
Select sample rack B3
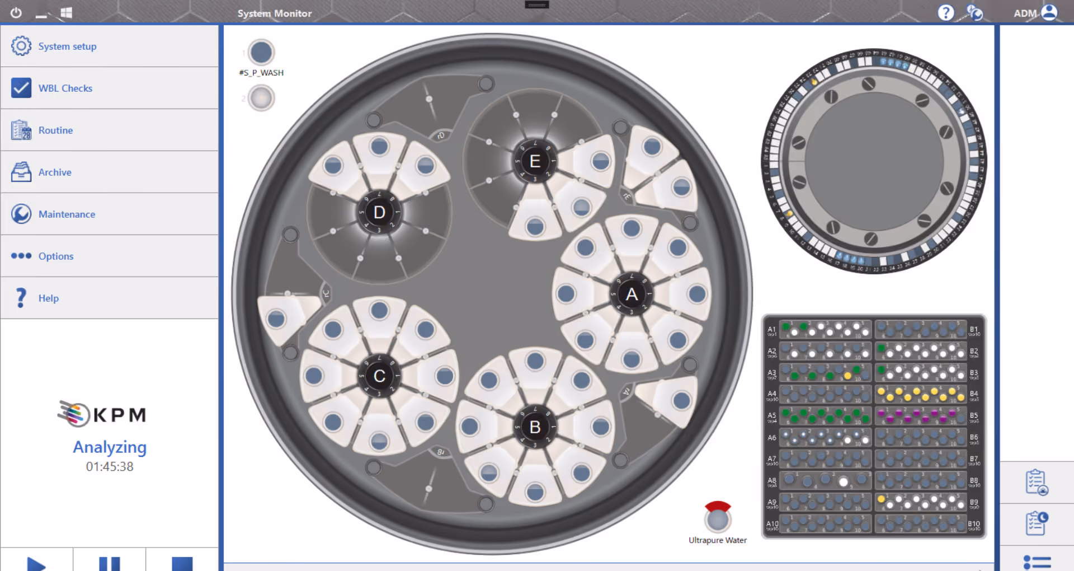[x=921, y=373]
